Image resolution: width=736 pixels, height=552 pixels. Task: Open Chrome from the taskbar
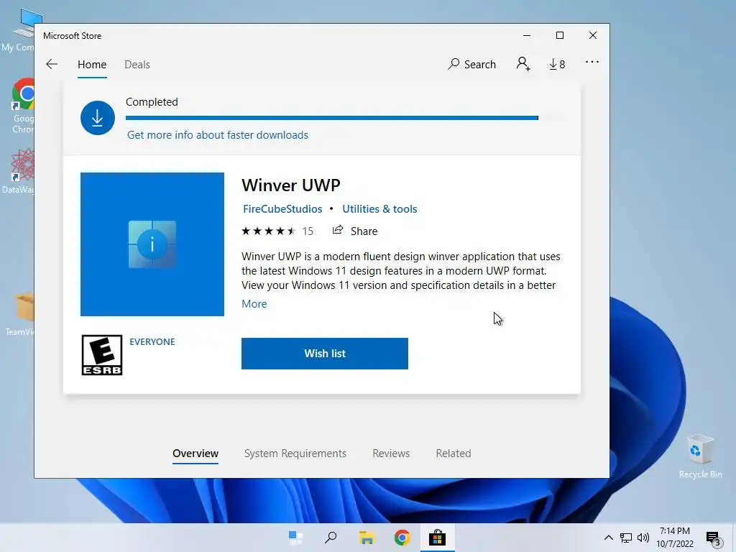click(402, 538)
